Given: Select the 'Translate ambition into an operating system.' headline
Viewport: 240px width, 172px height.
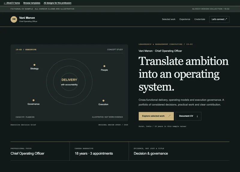Looking at the screenshot, I should pos(184,74).
